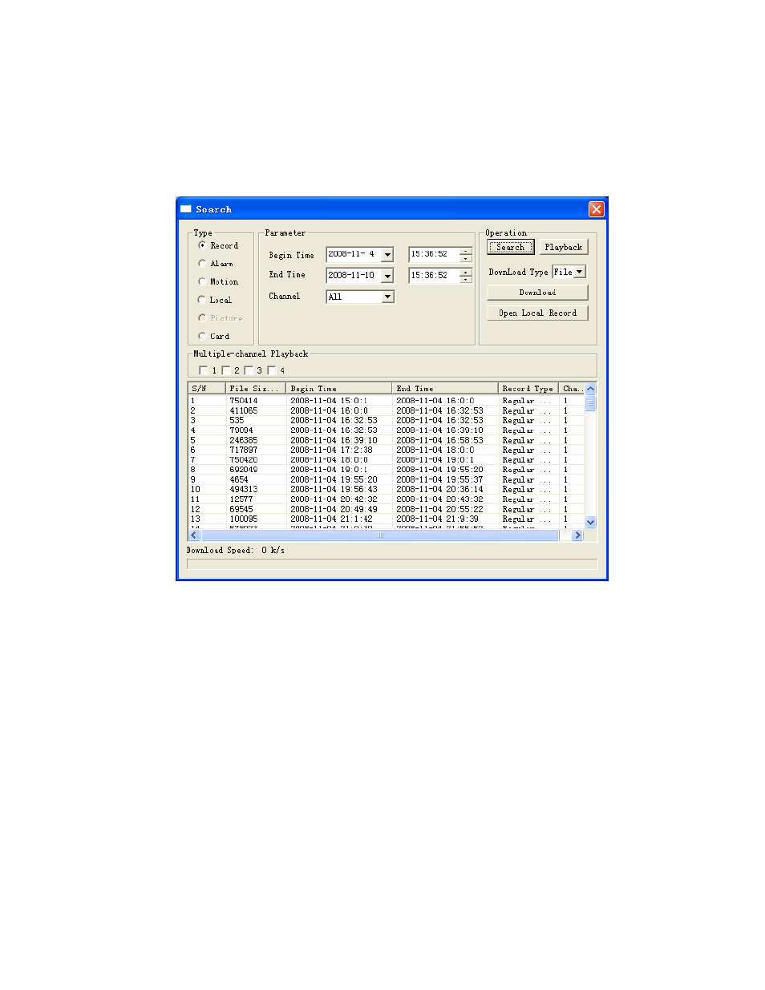The width and height of the screenshot is (765, 990).
Task: Click the Playback button
Action: (563, 247)
